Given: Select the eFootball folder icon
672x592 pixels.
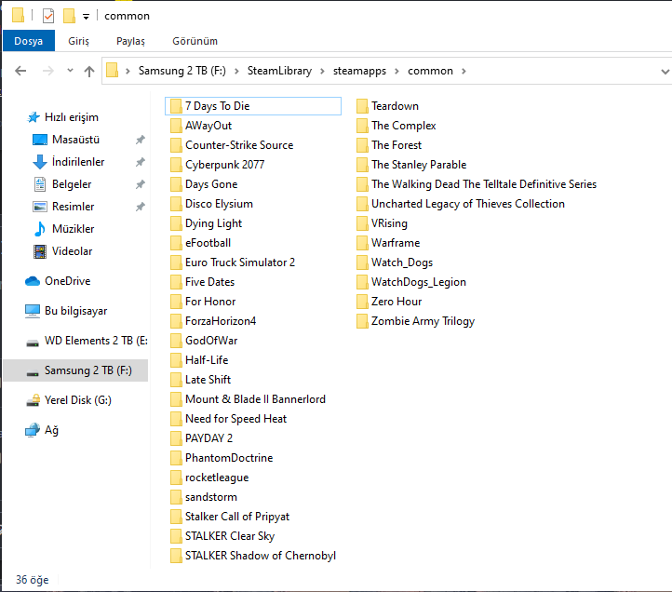Looking at the screenshot, I should coord(176,243).
